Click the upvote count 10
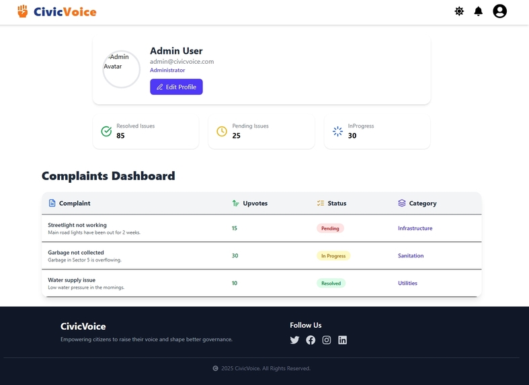 pyautogui.click(x=235, y=283)
